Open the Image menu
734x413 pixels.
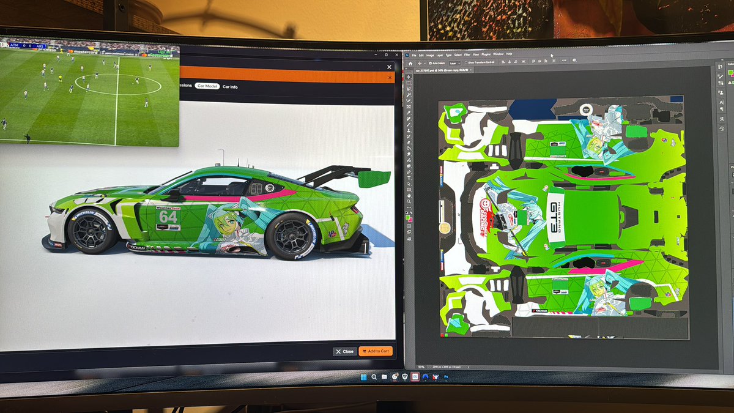pos(430,55)
